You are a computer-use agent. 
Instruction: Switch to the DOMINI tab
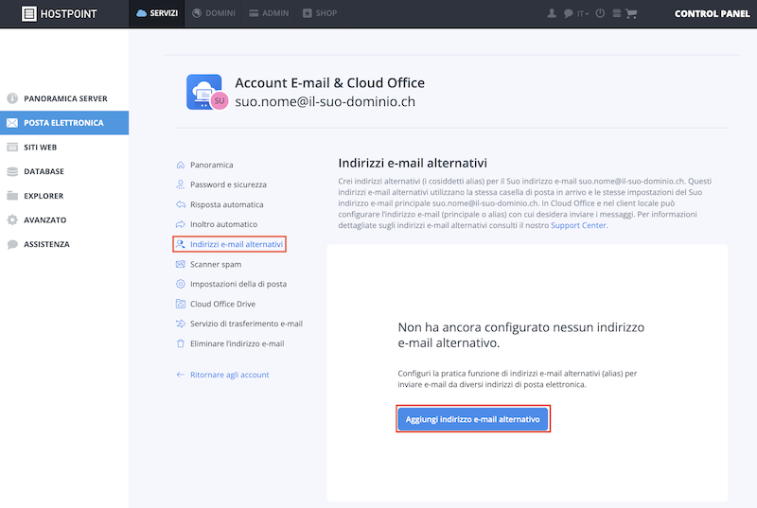click(214, 13)
